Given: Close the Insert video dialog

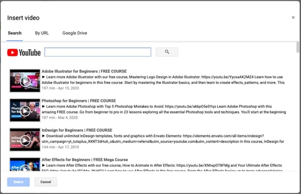Looking at the screenshot, I should tap(293, 18).
